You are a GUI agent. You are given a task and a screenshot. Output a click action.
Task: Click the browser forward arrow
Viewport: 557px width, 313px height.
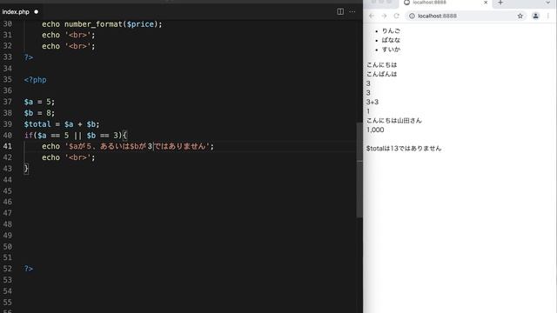tap(384, 16)
